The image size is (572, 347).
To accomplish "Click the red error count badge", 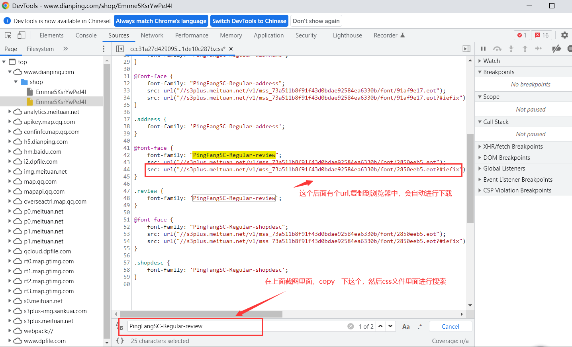I will 522,35.
